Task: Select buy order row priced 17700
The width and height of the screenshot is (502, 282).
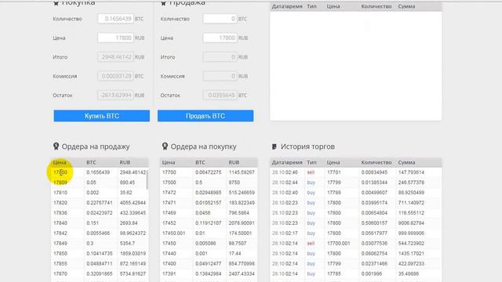Action: click(209, 172)
